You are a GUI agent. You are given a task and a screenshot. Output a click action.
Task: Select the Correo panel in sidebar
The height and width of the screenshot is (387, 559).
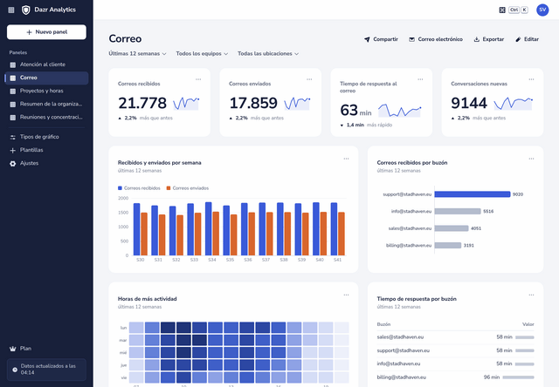(x=46, y=78)
